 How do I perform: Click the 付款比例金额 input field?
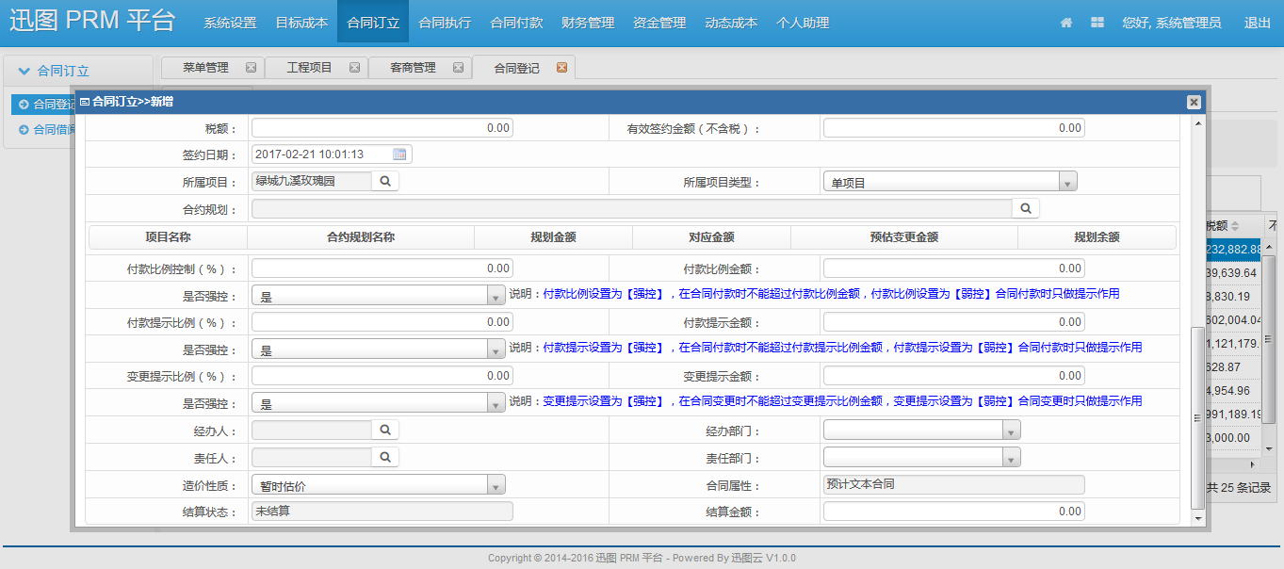[954, 268]
